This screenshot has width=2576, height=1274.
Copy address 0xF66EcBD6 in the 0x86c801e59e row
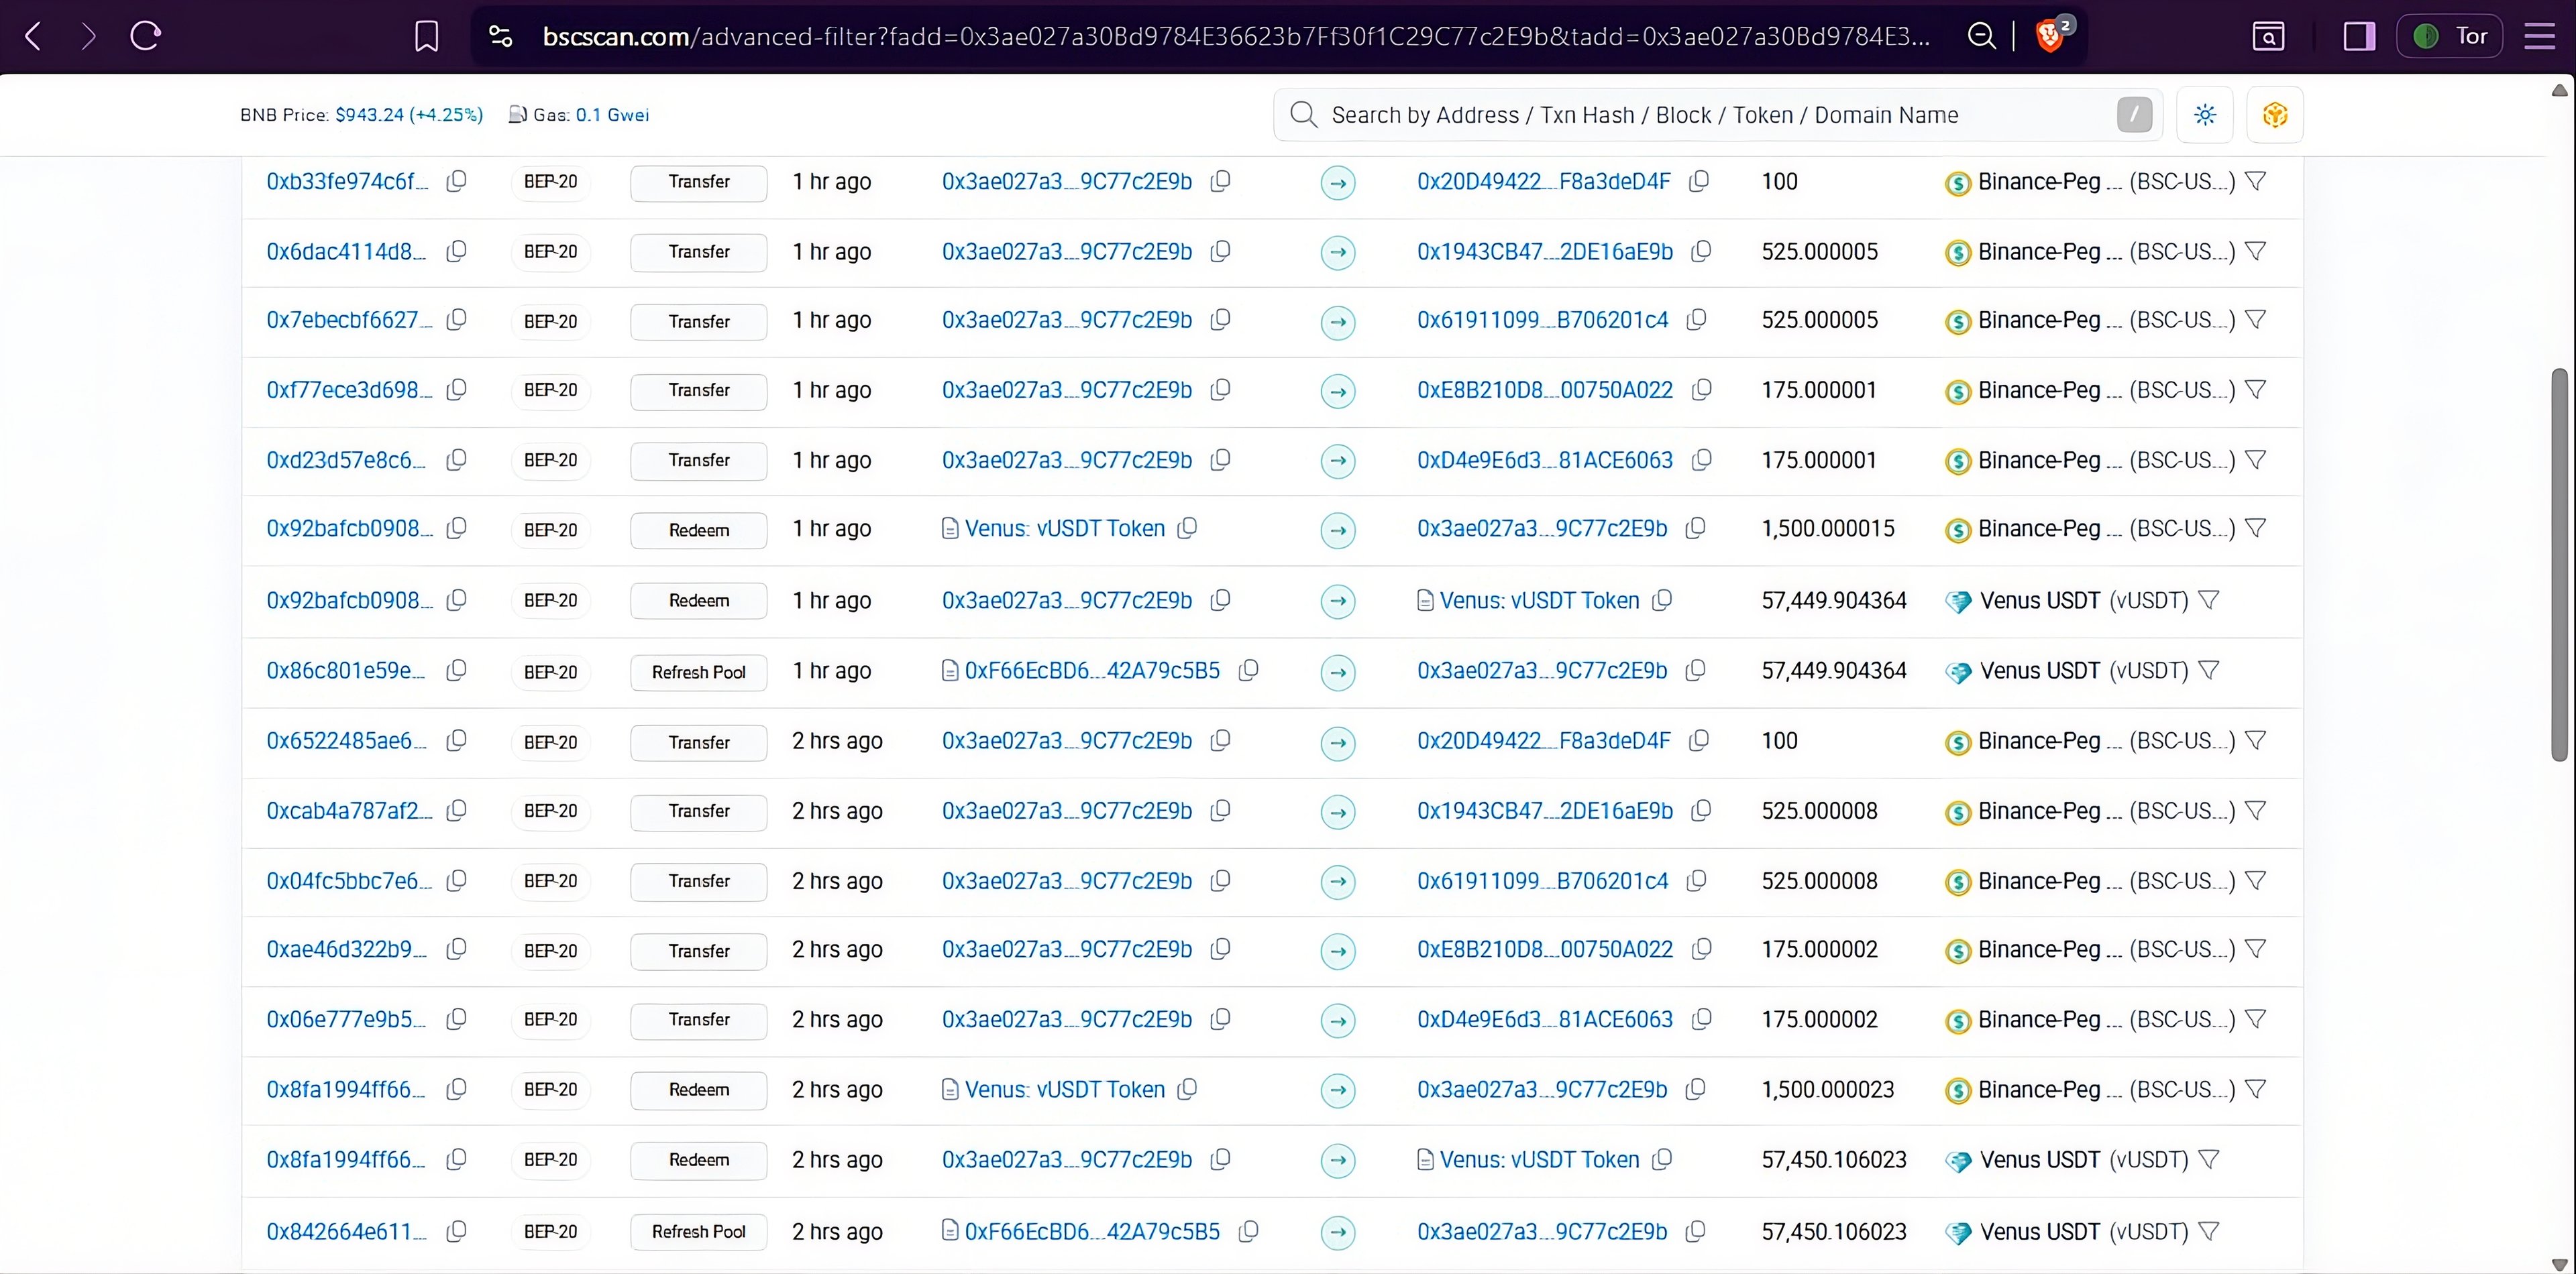click(1248, 671)
